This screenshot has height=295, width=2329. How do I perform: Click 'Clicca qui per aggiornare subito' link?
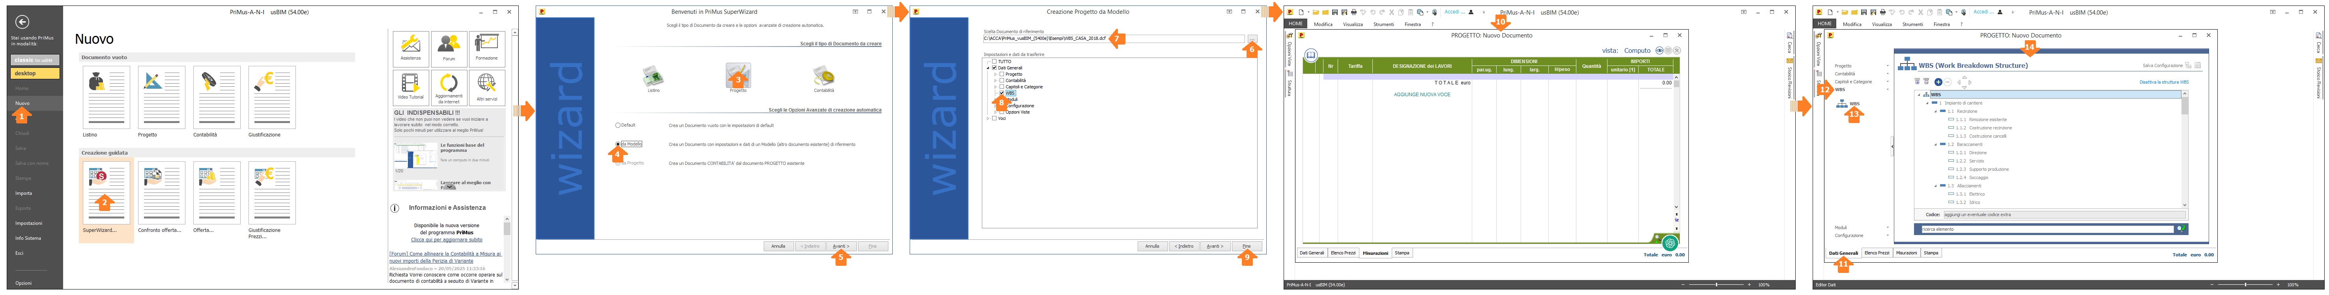pyautogui.click(x=447, y=240)
